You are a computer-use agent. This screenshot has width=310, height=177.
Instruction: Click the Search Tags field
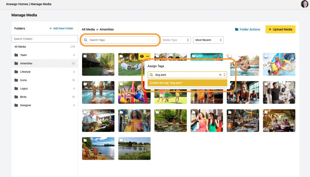click(120, 40)
